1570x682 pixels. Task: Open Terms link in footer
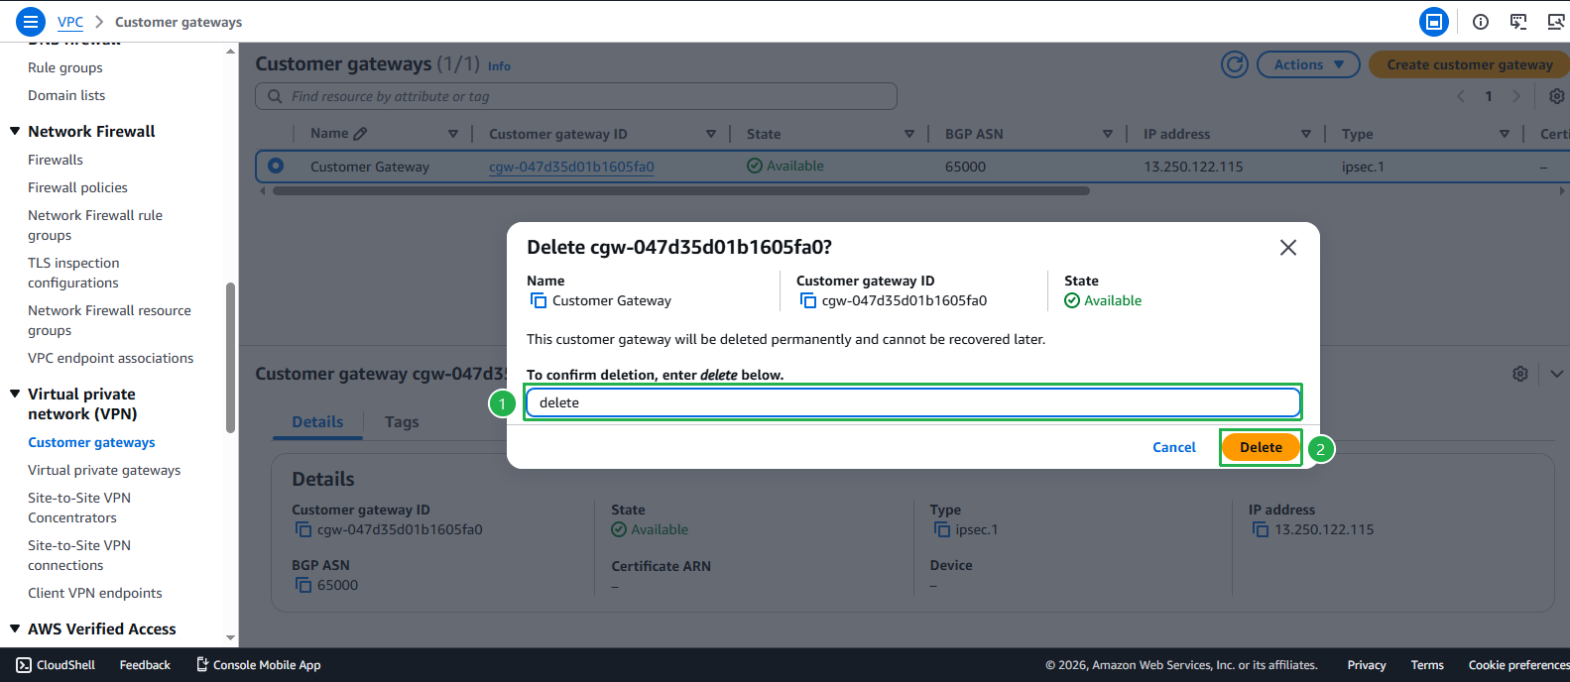pos(1427,665)
